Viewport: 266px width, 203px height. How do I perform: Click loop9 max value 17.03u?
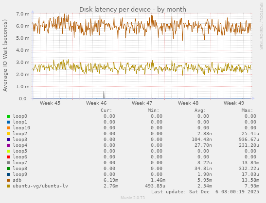[250, 174]
